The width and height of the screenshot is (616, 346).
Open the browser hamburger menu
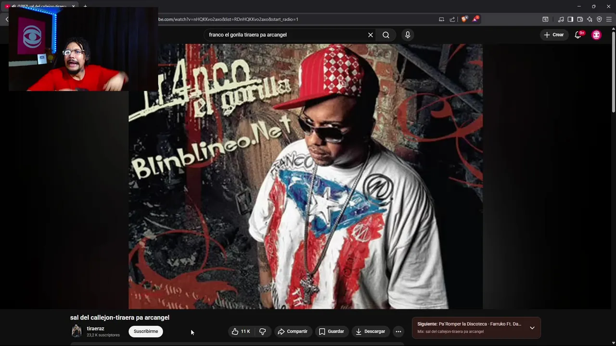pyautogui.click(x=609, y=19)
